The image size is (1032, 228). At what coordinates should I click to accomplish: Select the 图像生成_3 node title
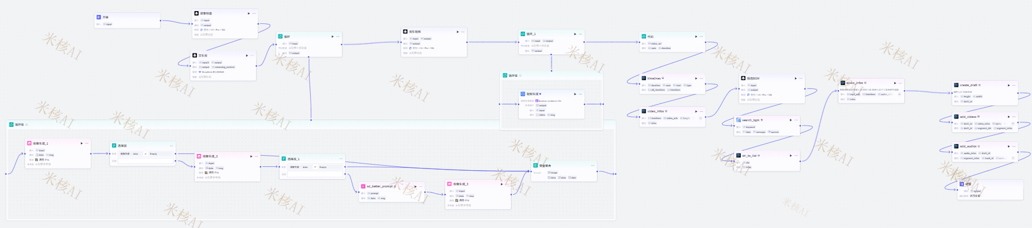tap(461, 184)
